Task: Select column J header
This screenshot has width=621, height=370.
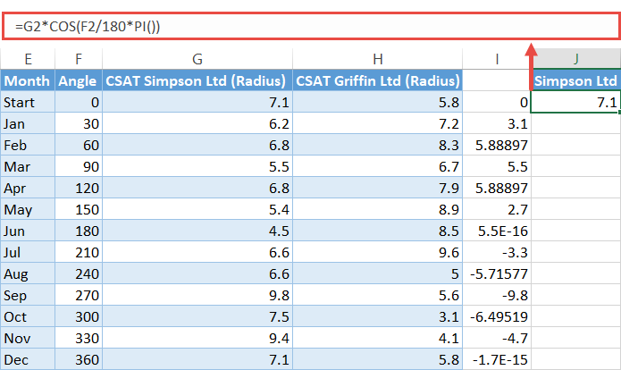Action: click(575, 59)
